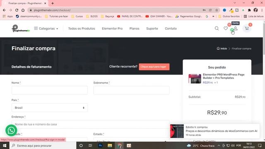Open Chrome three-dot menu
265x149 pixels.
pyautogui.click(x=262, y=10)
